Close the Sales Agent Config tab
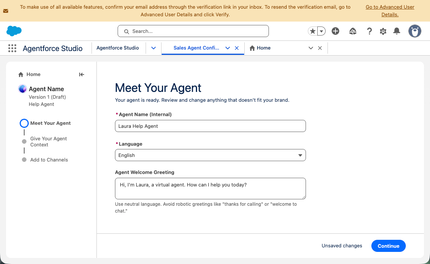This screenshot has width=430, height=264. (x=237, y=48)
